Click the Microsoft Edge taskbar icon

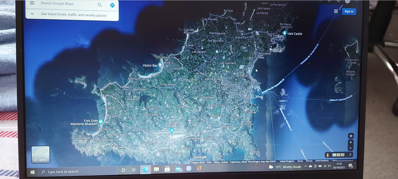tap(145, 170)
